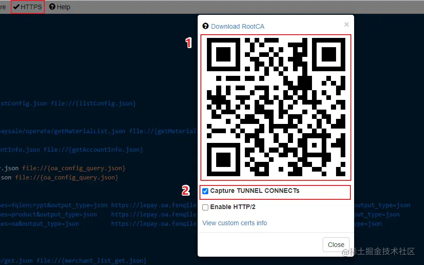Click the oa&output_type=json rule text

click(39, 224)
